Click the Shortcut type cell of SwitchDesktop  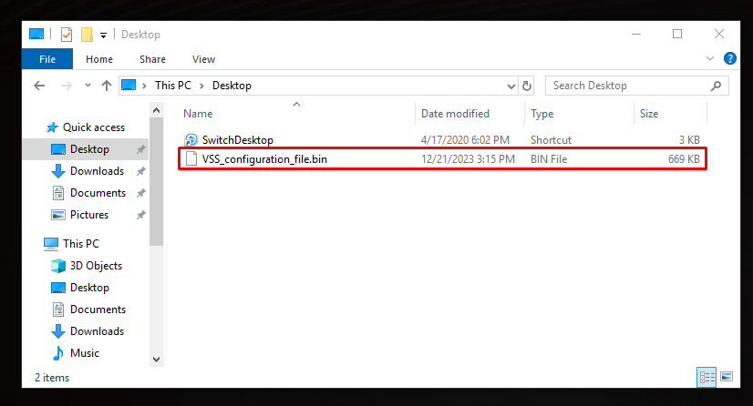(x=551, y=140)
